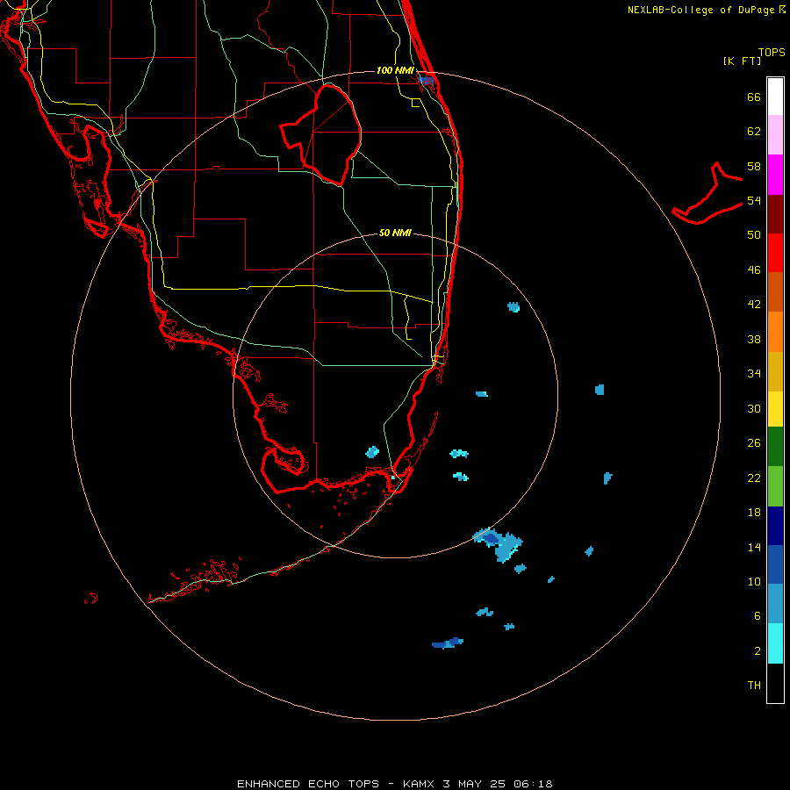
Task: Pick the light pink legend swatch
Action: click(x=775, y=135)
